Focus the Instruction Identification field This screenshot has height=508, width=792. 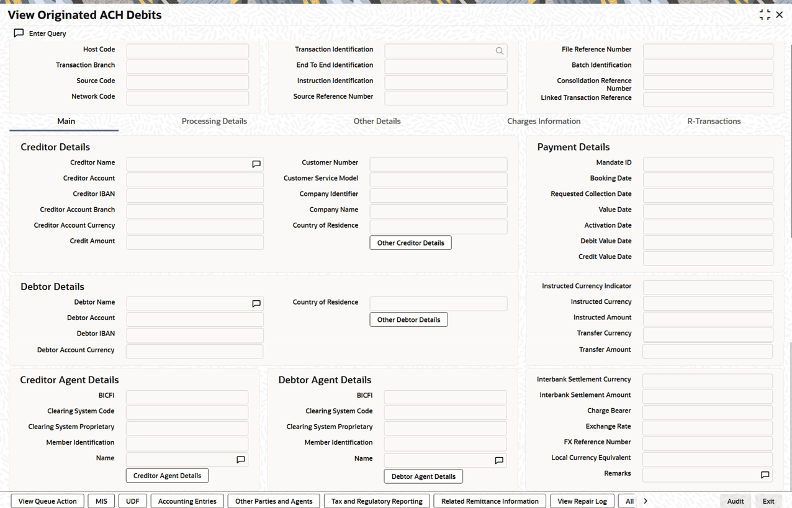click(446, 82)
